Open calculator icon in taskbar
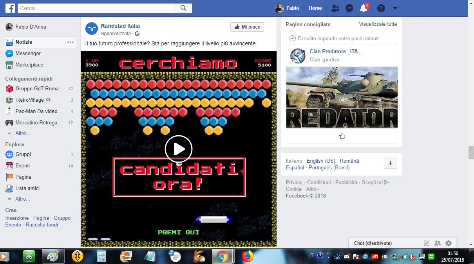Viewport: 474px width, 264px height. tap(102, 257)
